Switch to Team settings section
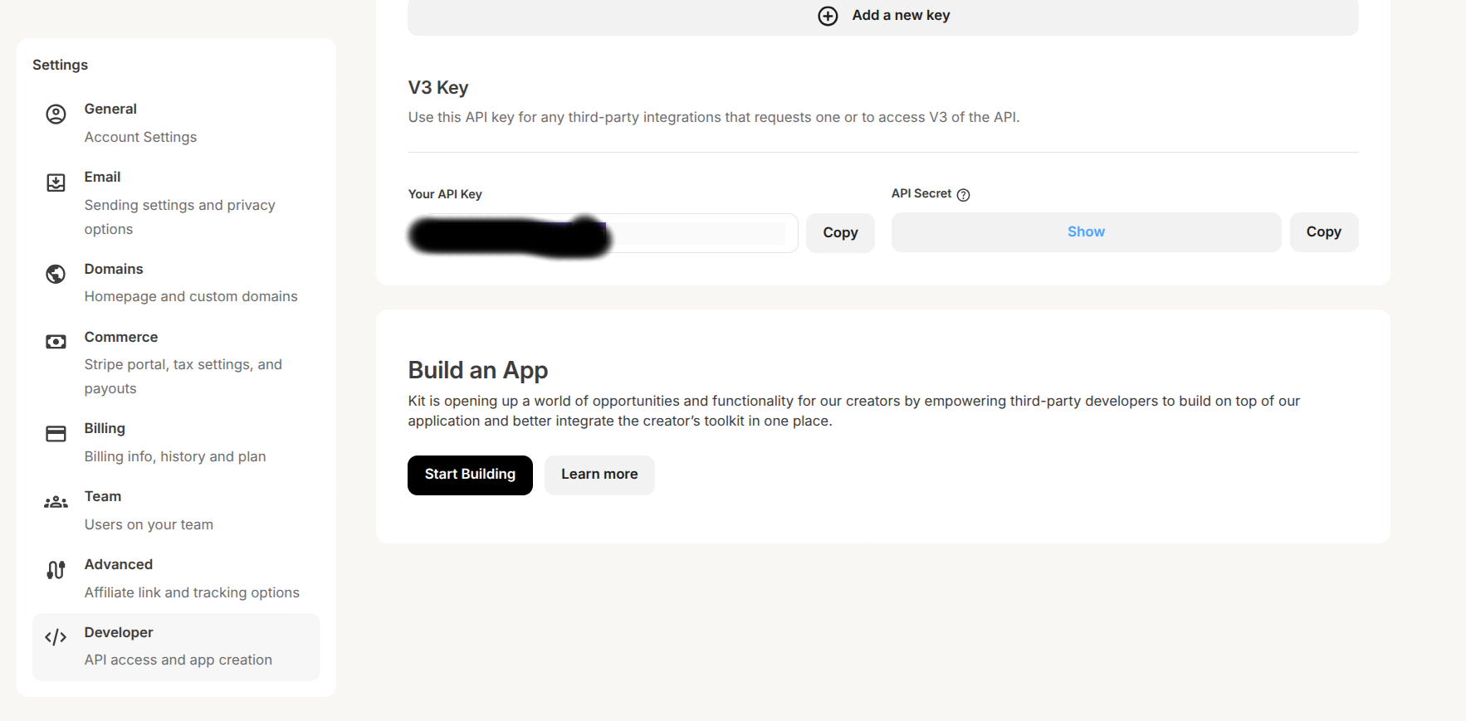This screenshot has height=721, width=1466. [x=176, y=510]
